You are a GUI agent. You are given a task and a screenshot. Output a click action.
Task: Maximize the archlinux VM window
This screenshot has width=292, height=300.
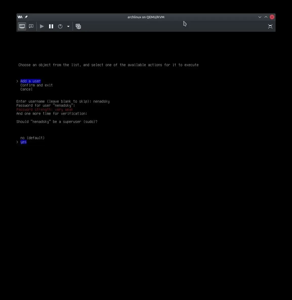266,17
